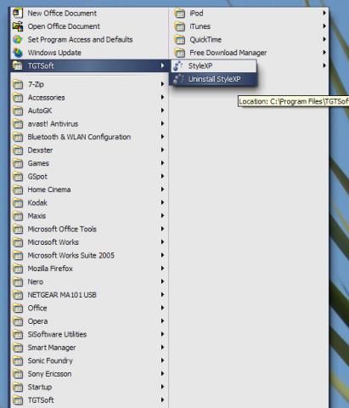Click the Opera folder icon
The image size is (349, 408).
pyautogui.click(x=18, y=321)
